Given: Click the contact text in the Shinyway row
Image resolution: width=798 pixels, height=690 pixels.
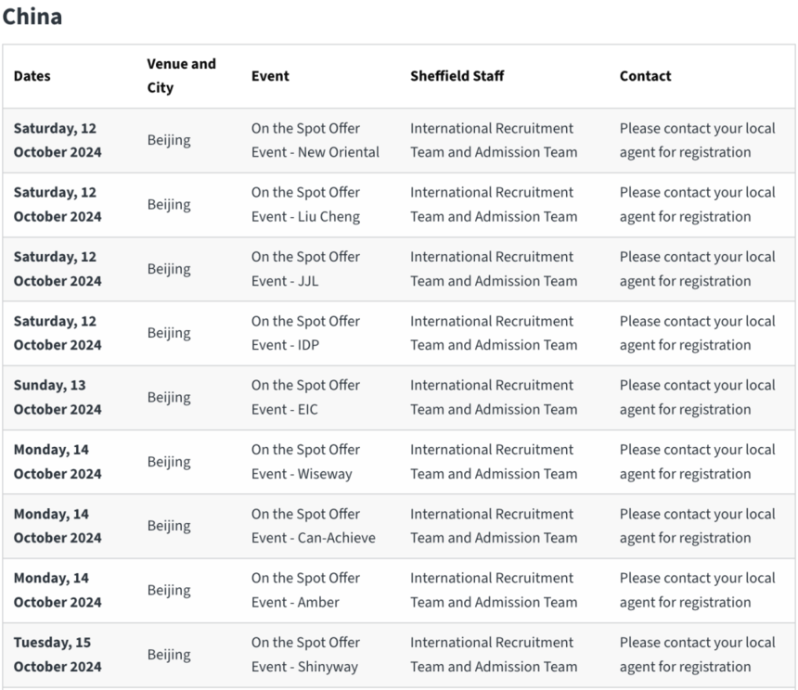Looking at the screenshot, I should click(x=697, y=654).
